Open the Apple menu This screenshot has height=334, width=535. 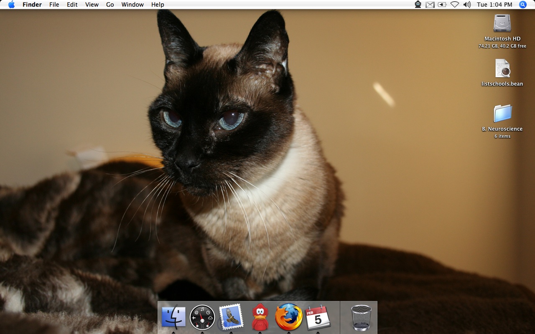tap(11, 5)
